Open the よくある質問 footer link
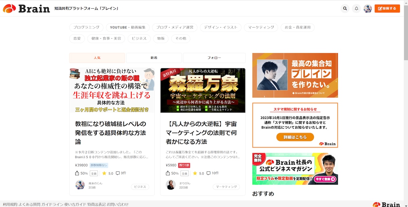408x207 pixels. (29, 204)
